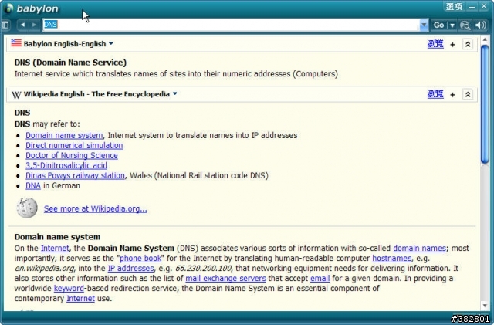Play pronunciation with the speaker icon
Screen dimensions: 494x325
(x=480, y=25)
